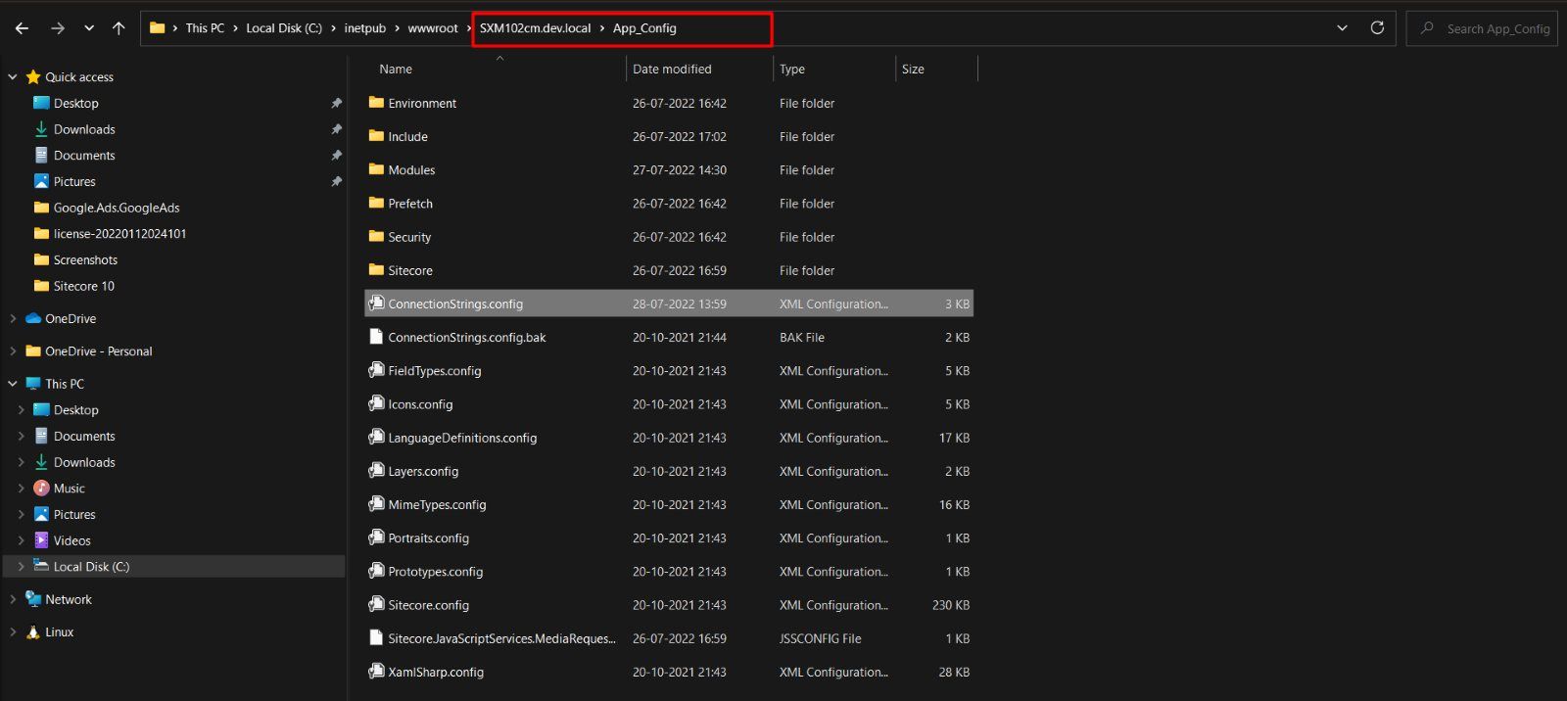Open the Screenshots folder in sidebar

pyautogui.click(x=85, y=260)
